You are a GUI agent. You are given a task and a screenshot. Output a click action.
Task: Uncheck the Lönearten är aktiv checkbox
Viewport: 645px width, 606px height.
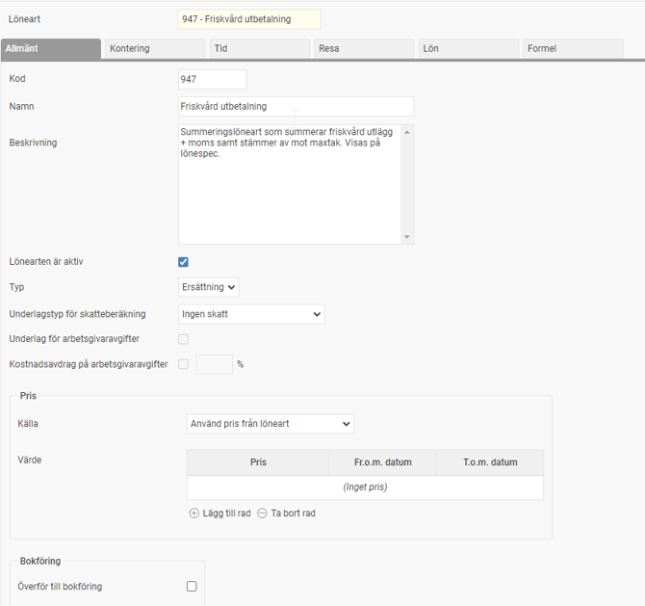point(184,262)
